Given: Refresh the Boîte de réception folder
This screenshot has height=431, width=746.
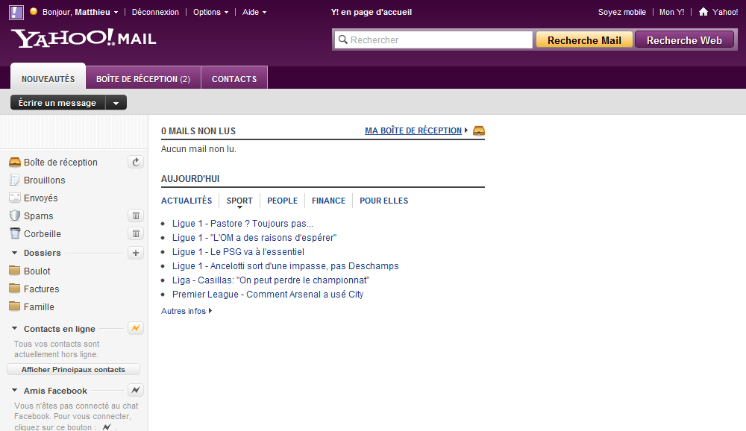Looking at the screenshot, I should click(136, 163).
